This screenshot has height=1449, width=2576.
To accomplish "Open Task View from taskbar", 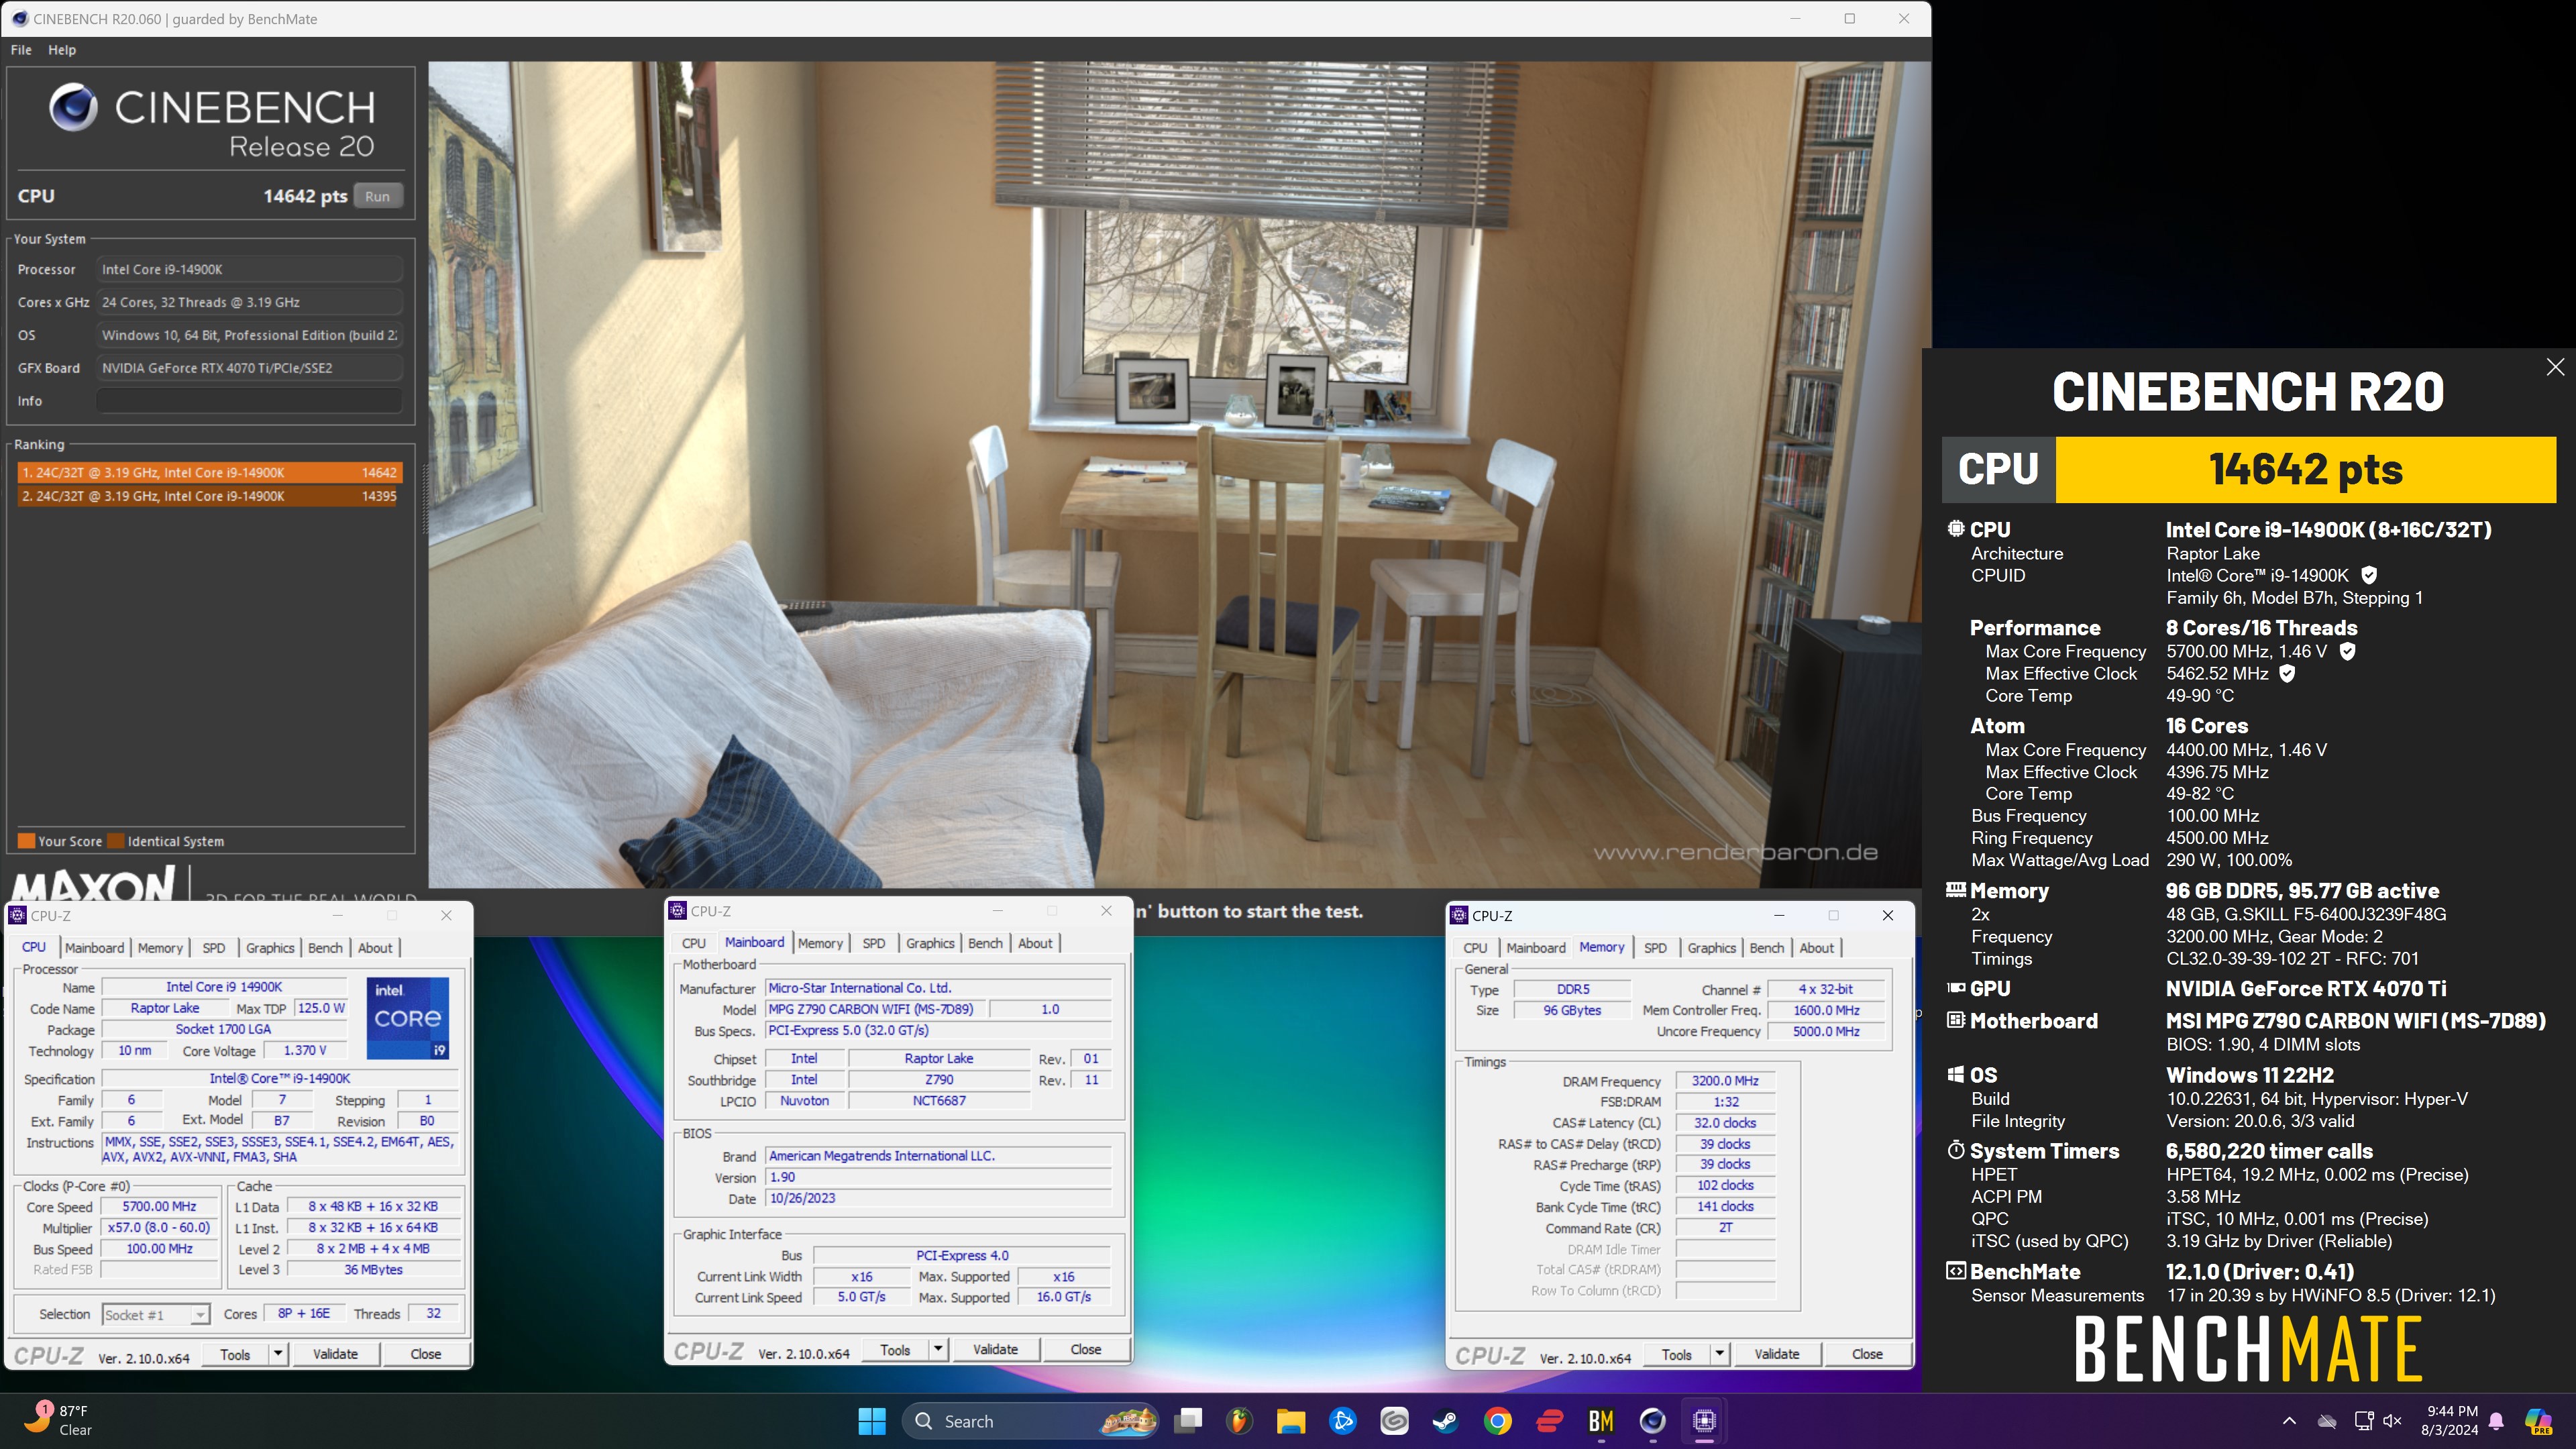I will tap(1188, 1421).
